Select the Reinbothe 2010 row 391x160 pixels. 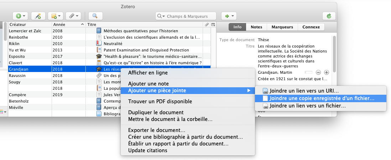pyautogui.click(x=109, y=37)
